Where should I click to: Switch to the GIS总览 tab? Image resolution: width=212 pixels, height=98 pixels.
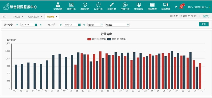[x=16, y=17]
